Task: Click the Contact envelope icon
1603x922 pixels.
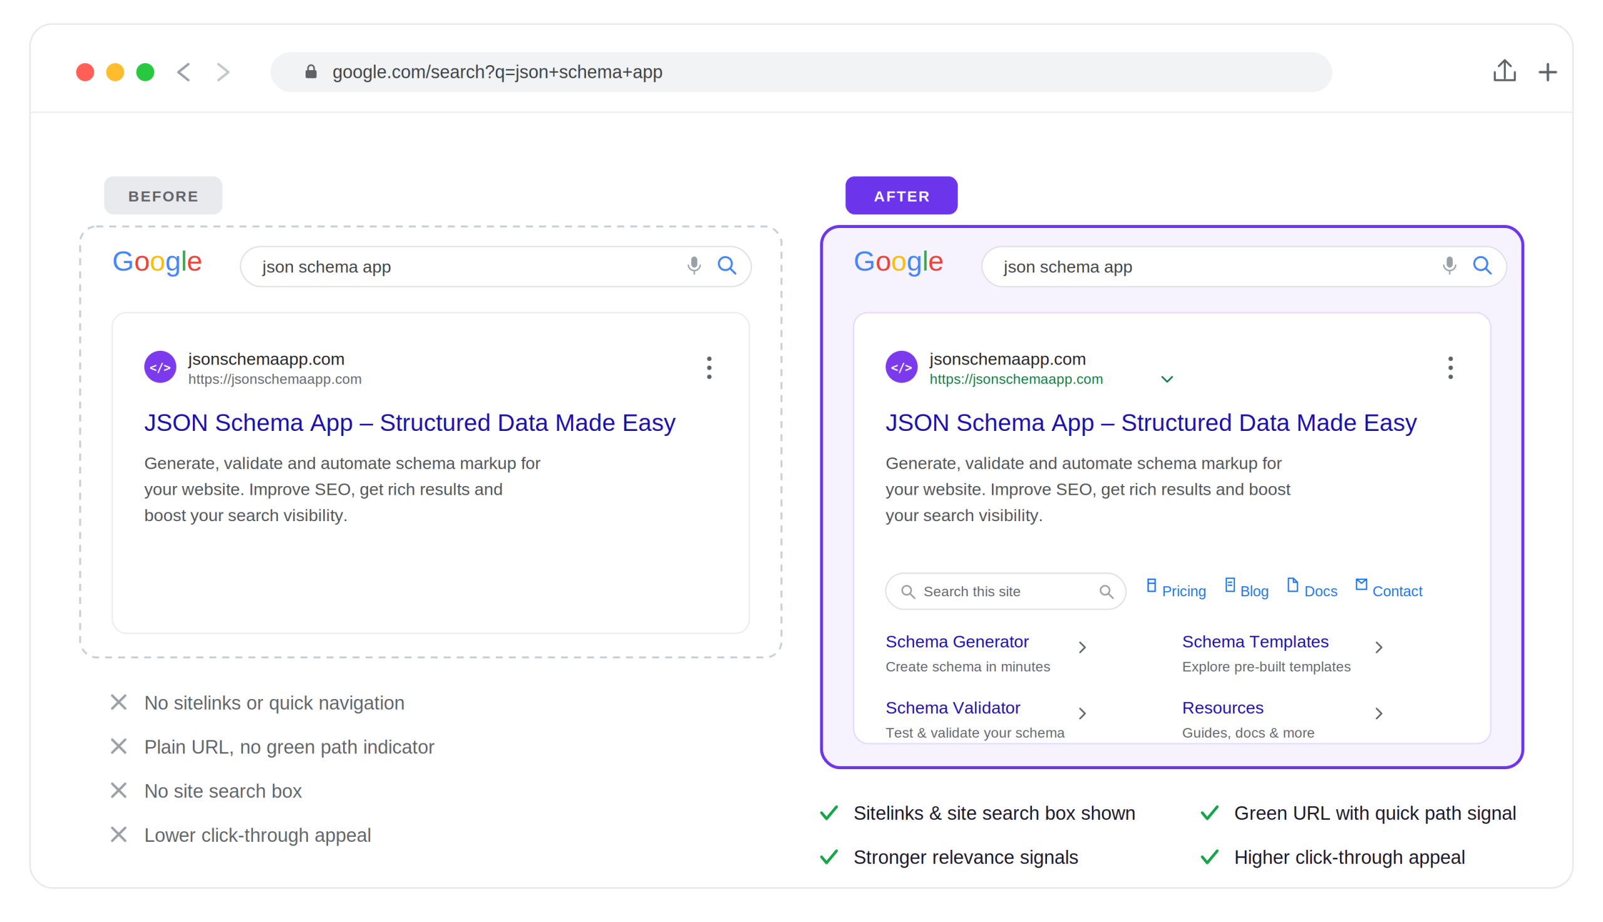Action: tap(1361, 584)
